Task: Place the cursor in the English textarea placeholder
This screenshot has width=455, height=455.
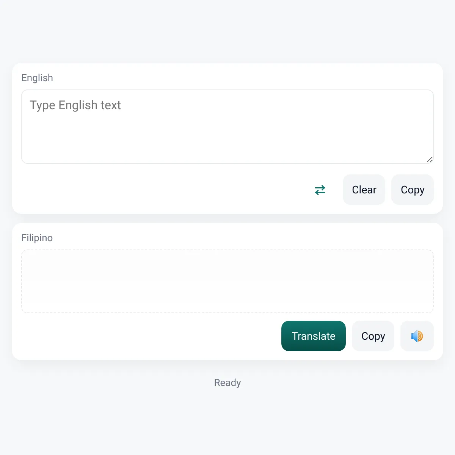Action: click(x=227, y=127)
